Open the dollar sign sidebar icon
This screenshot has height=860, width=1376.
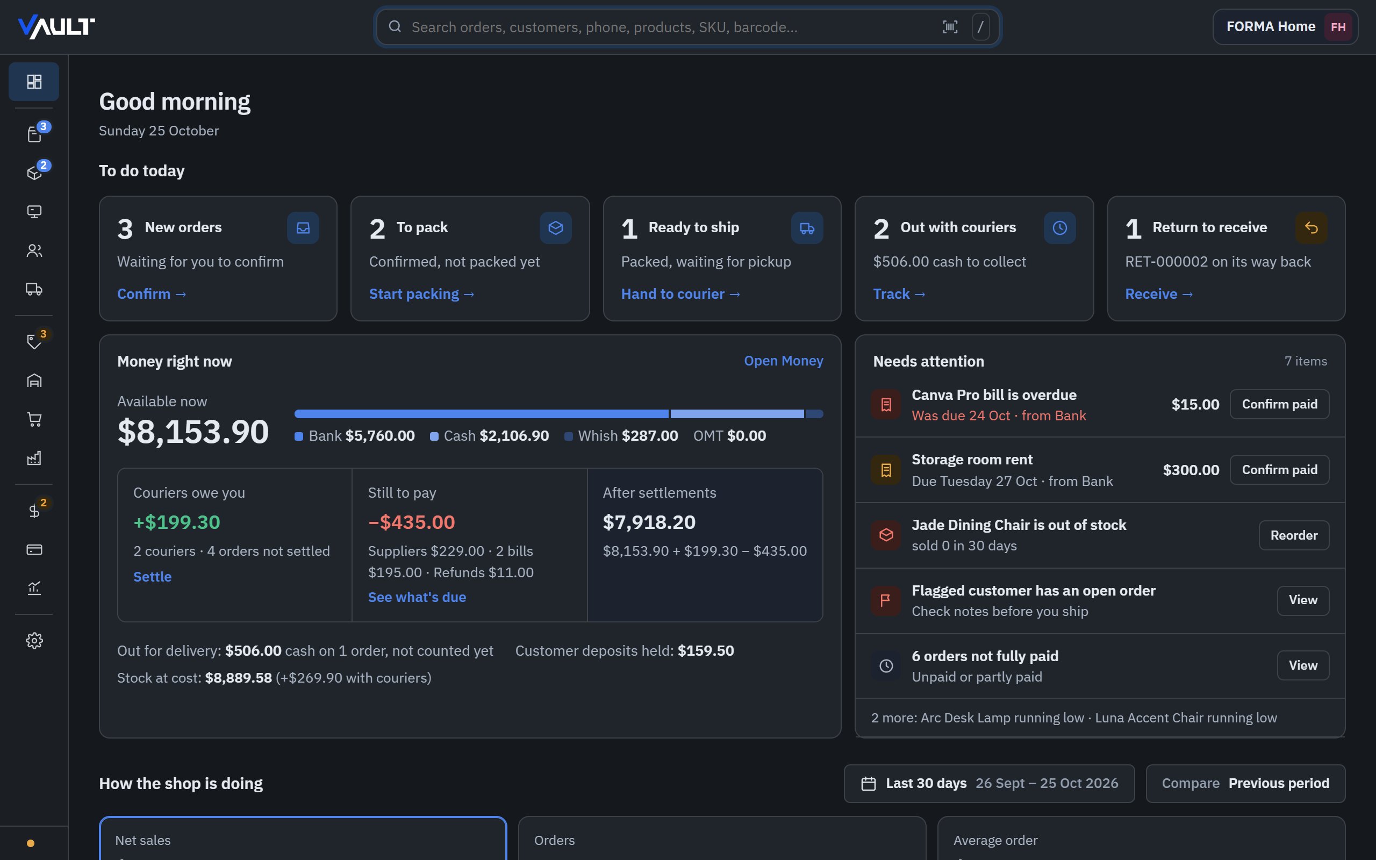click(34, 510)
